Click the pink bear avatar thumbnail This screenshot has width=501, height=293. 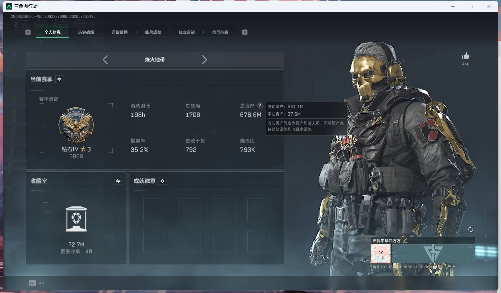click(381, 253)
